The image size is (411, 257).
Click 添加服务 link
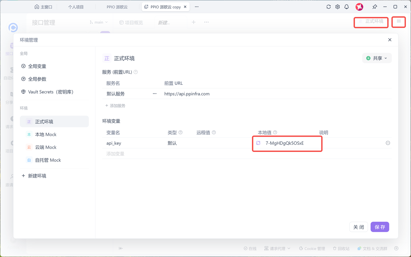click(x=115, y=106)
